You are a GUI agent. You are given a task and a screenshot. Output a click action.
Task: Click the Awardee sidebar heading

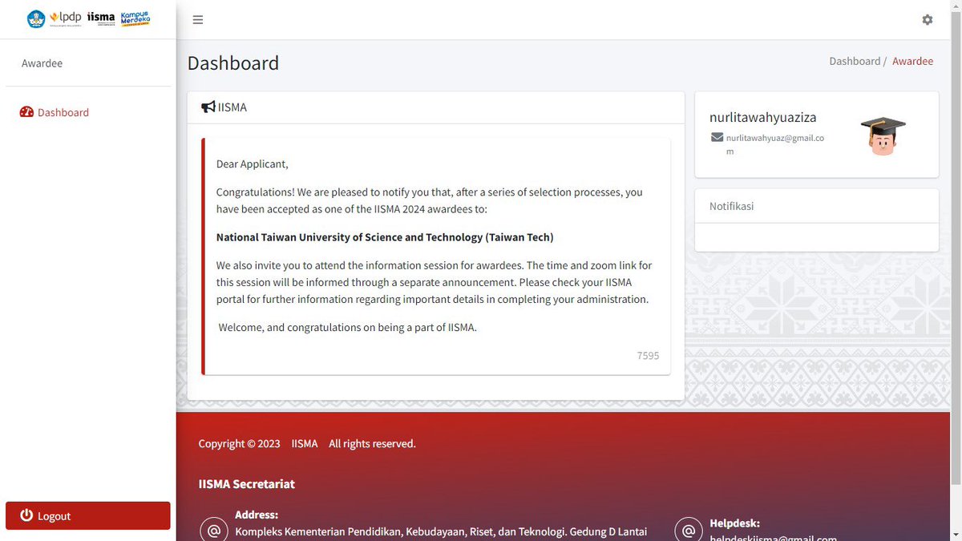(42, 63)
